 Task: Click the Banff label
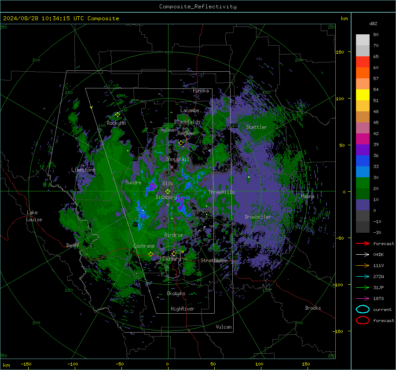(x=73, y=245)
